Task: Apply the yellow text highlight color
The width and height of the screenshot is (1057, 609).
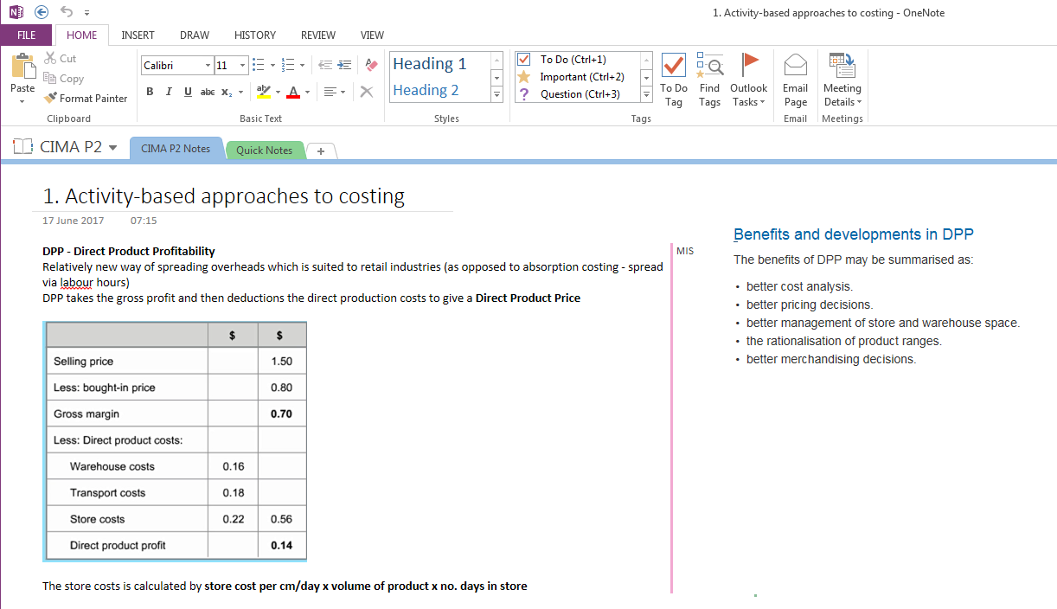Action: [x=264, y=92]
